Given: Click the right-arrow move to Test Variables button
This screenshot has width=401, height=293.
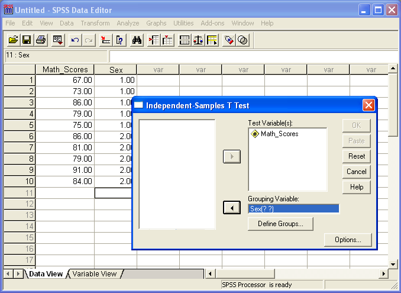Looking at the screenshot, I should click(x=232, y=156).
